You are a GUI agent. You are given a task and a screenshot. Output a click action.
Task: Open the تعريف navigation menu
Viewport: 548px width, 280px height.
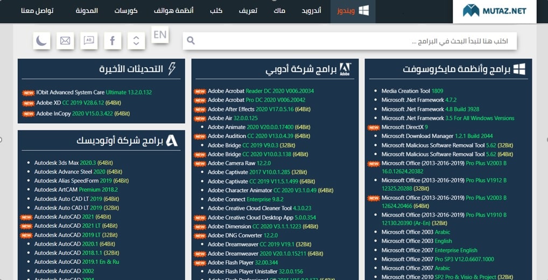point(248,11)
